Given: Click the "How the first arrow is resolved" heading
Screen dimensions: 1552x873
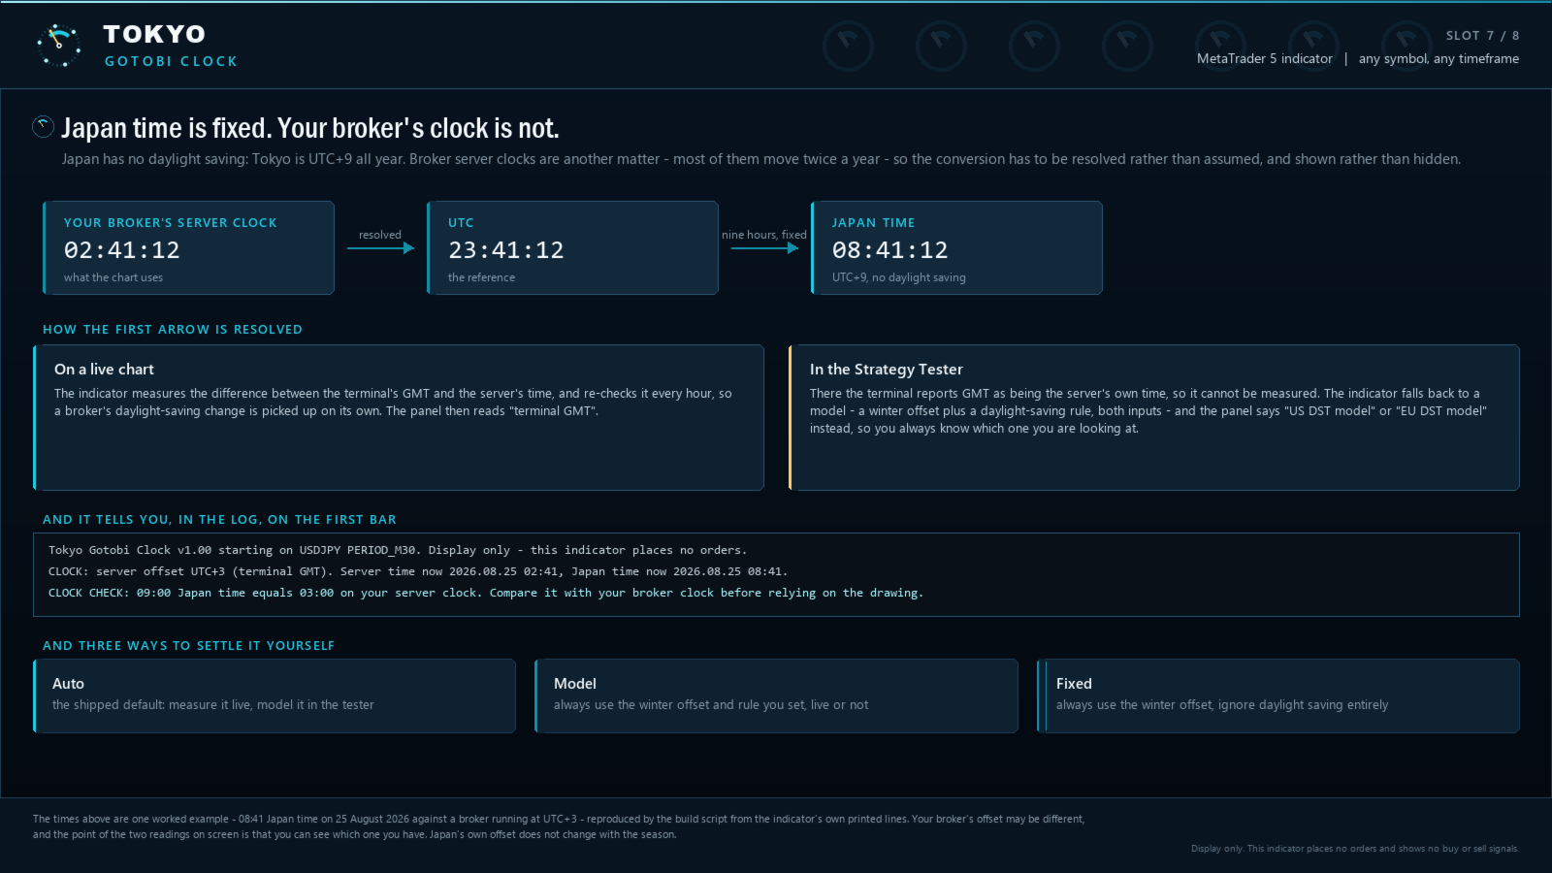Looking at the screenshot, I should (173, 330).
